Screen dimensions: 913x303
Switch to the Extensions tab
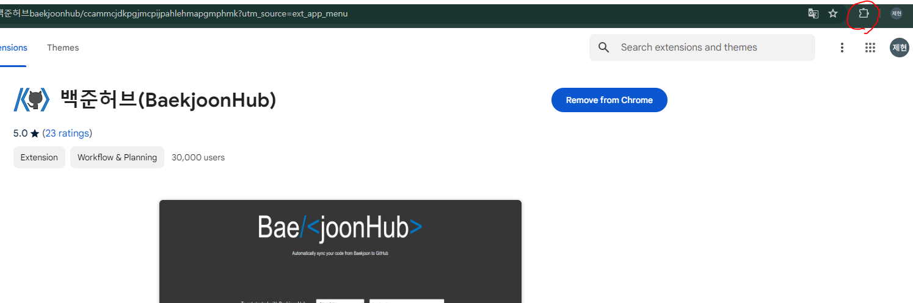[13, 48]
